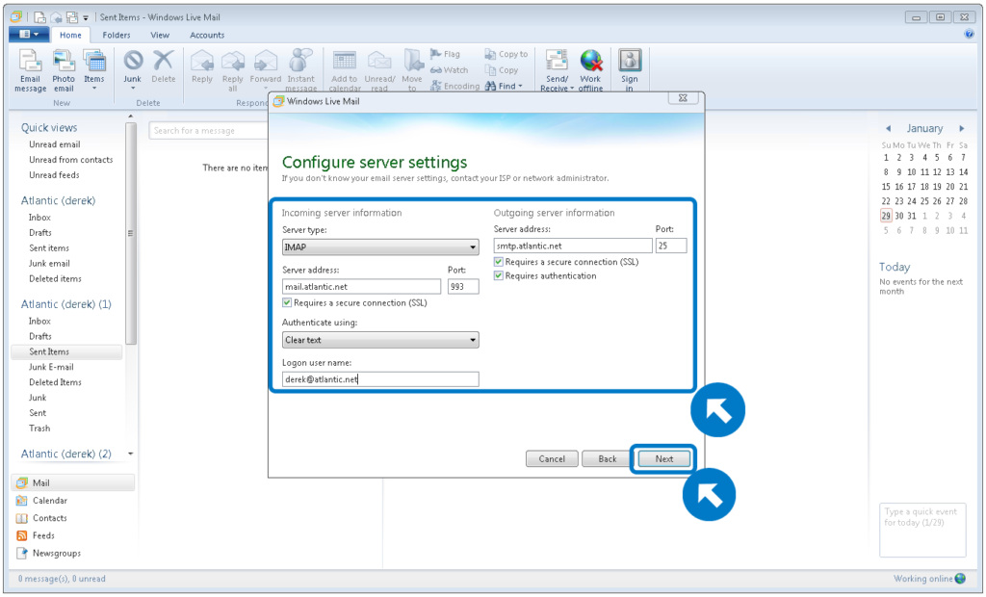986x597 pixels.
Task: Open the Send/Receive tool
Action: pyautogui.click(x=557, y=67)
